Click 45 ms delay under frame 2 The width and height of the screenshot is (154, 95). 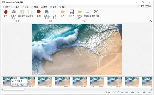pos(49,87)
